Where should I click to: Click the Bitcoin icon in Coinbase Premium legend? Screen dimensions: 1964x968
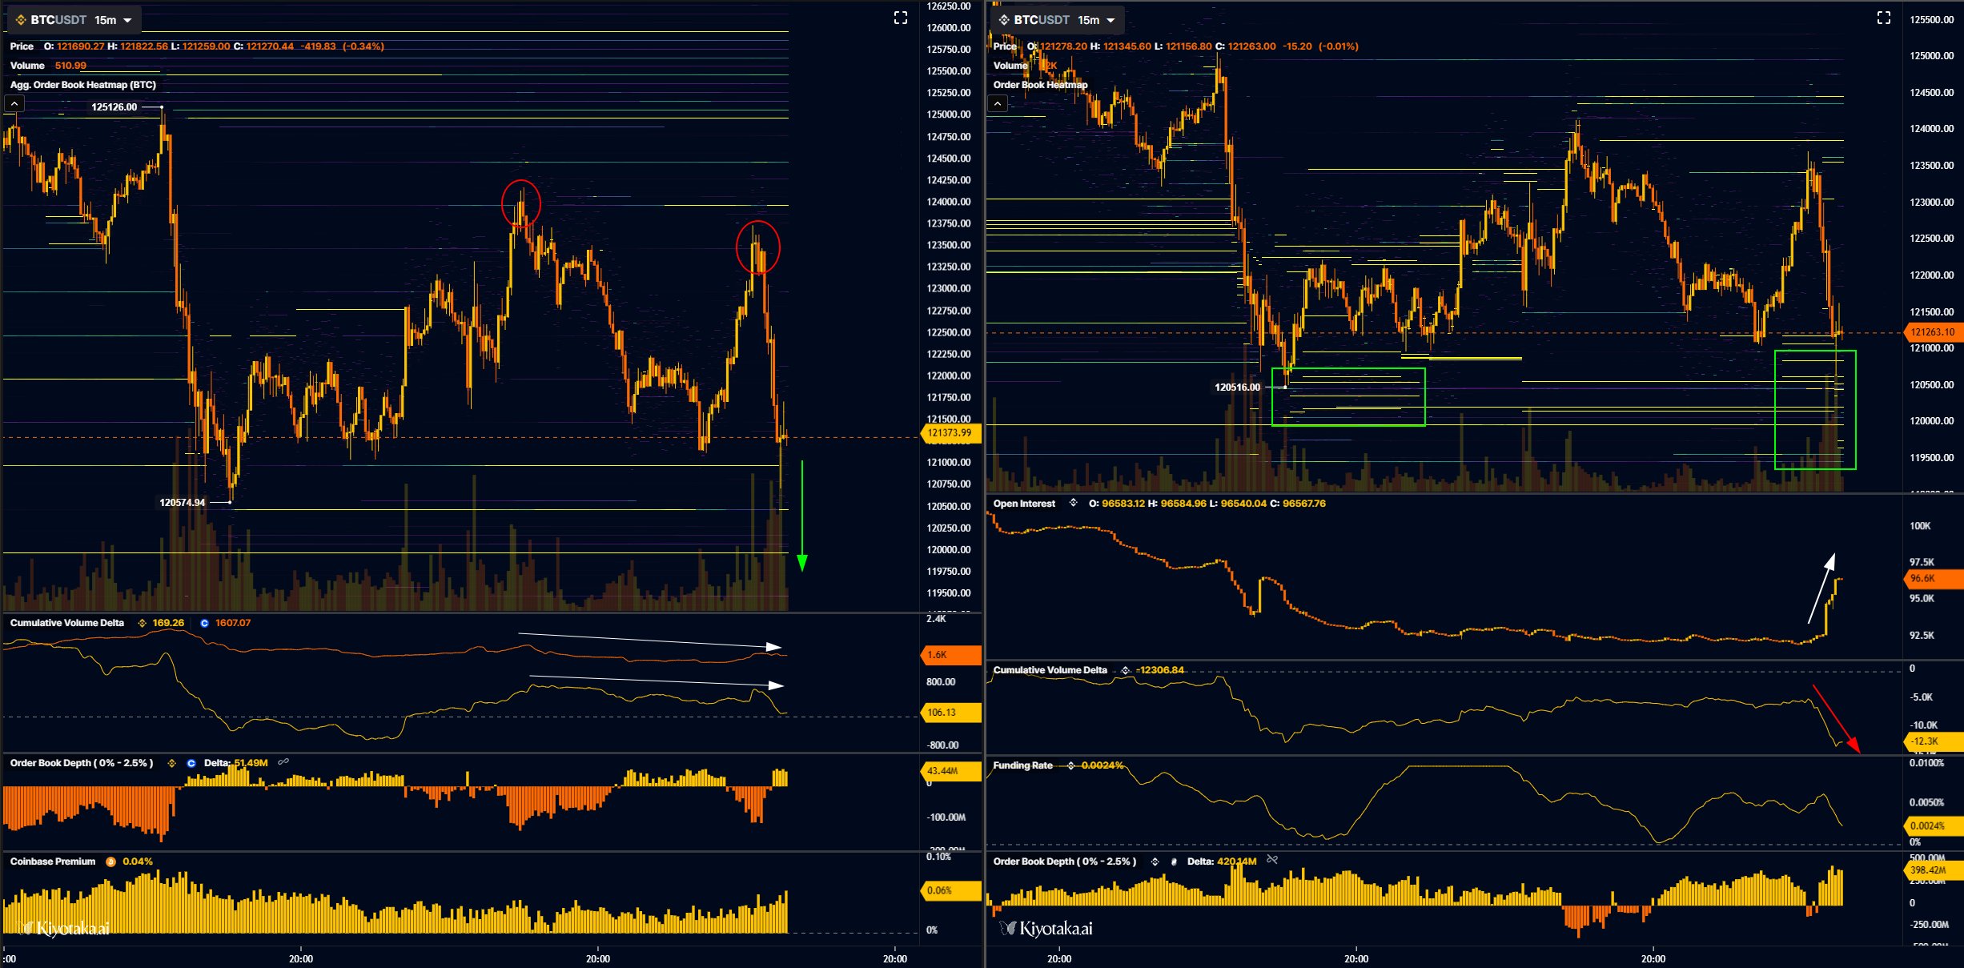coord(110,862)
